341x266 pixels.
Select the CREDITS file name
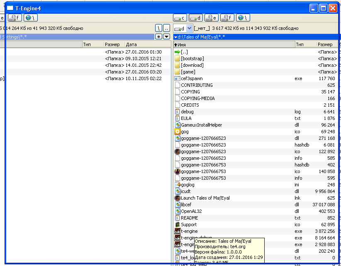pos(190,105)
